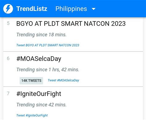Click the 14K TWEETS badge
The width and height of the screenshot is (146, 120).
pyautogui.click(x=31, y=81)
